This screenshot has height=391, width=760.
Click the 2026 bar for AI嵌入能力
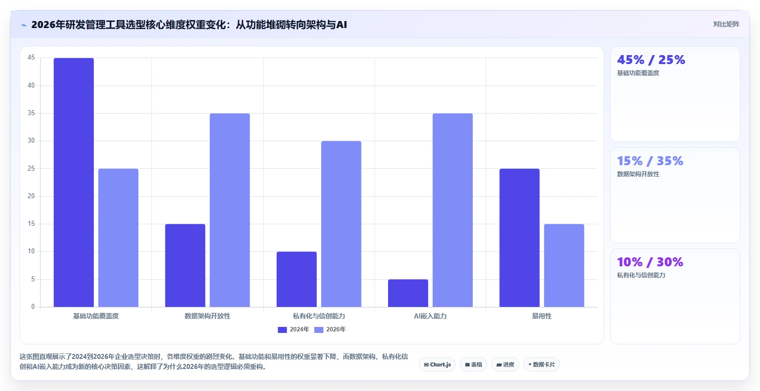click(x=453, y=210)
